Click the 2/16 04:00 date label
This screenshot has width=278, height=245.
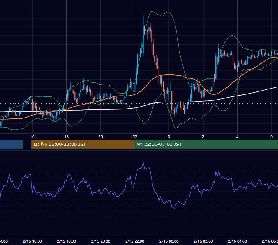237,241
